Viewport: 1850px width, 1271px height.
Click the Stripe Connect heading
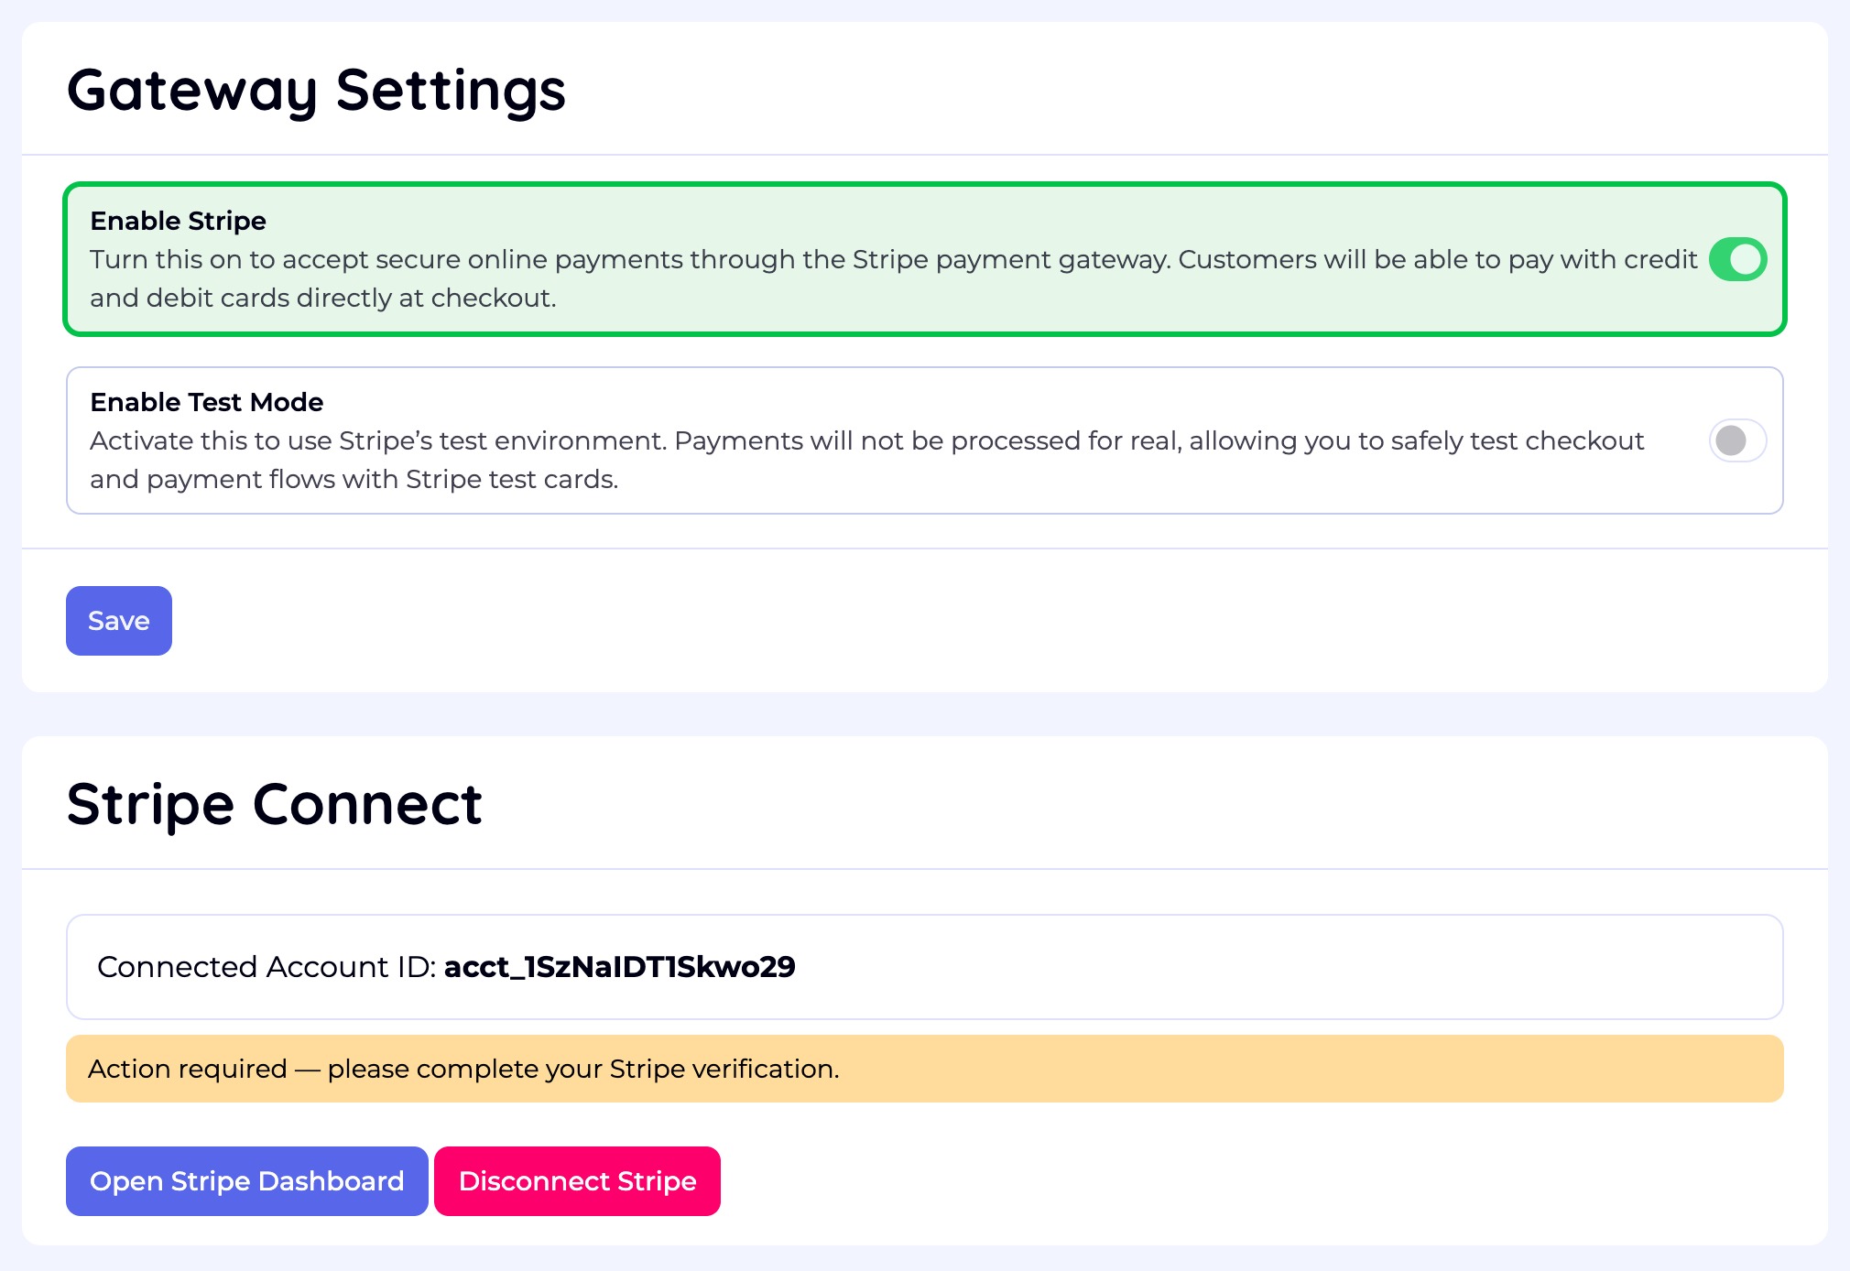(274, 804)
